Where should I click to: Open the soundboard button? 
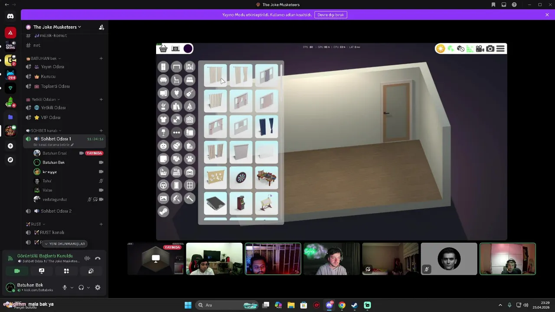pyautogui.click(x=91, y=271)
